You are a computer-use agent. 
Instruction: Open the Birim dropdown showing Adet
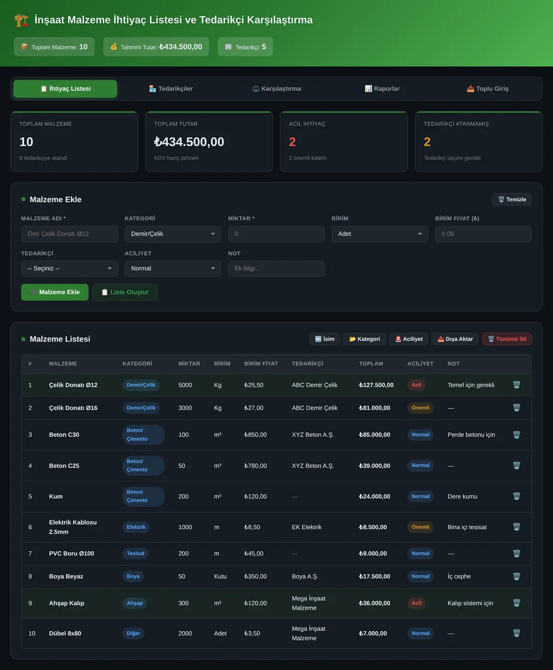[380, 234]
